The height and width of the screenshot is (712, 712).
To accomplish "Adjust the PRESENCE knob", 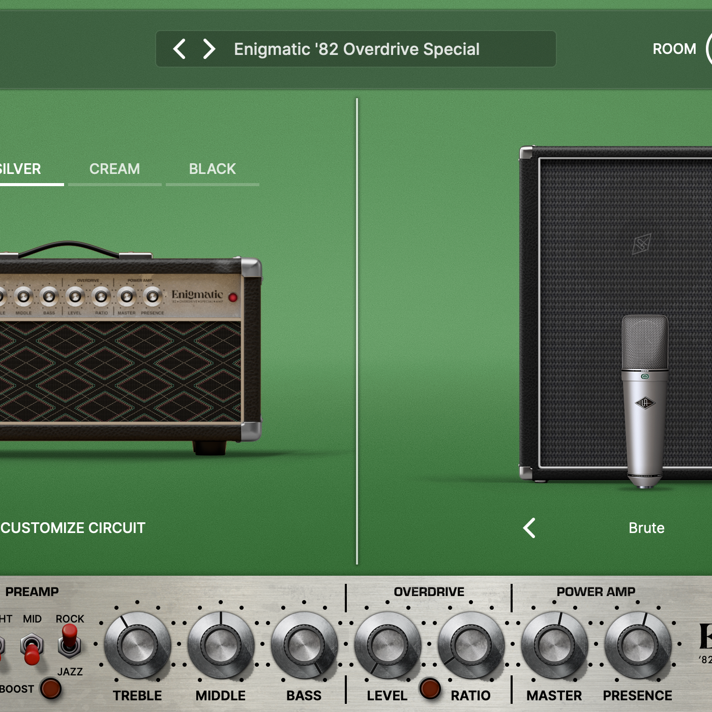I will point(638,645).
